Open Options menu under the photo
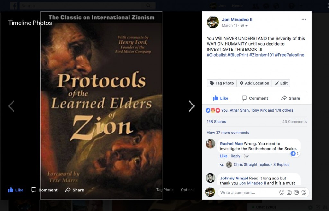This screenshot has height=211, width=329. pyautogui.click(x=188, y=190)
